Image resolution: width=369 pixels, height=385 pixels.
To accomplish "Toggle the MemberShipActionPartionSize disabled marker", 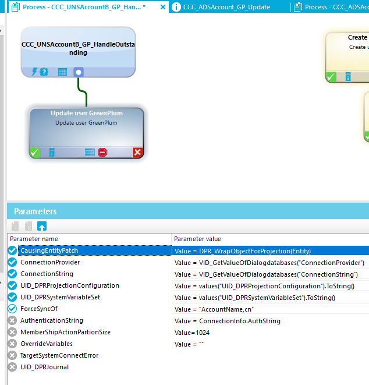I will point(12,332).
